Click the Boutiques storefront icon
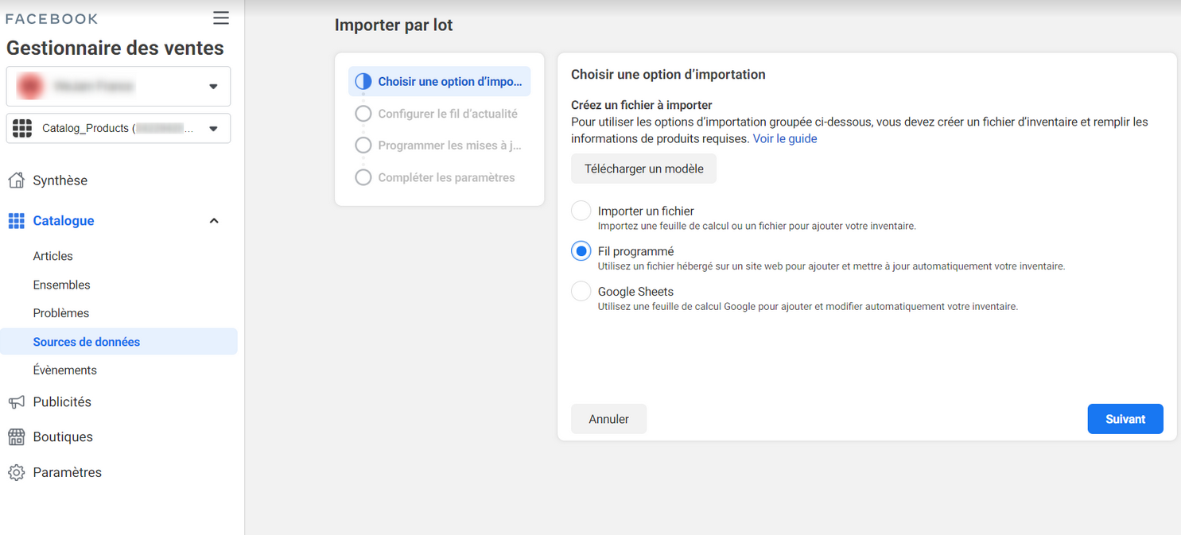This screenshot has width=1181, height=535. pos(16,437)
